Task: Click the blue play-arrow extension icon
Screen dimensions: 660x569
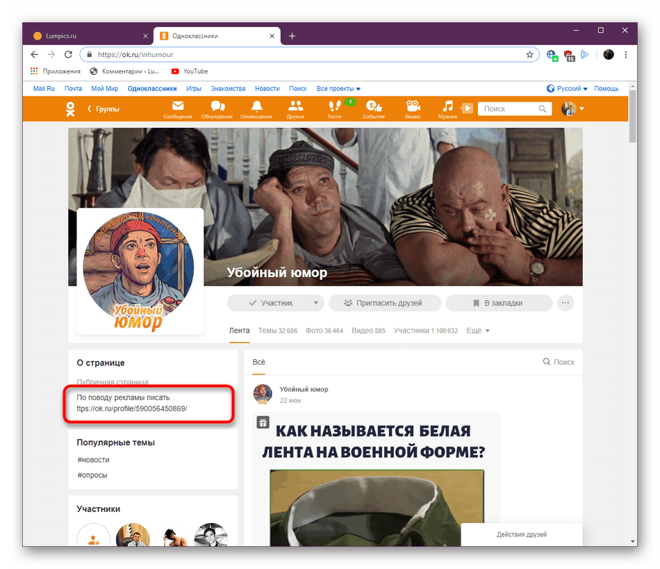Action: point(585,54)
